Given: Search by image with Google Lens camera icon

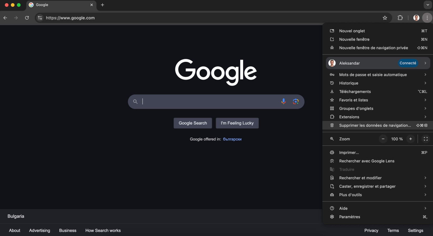Looking at the screenshot, I should pos(296,102).
